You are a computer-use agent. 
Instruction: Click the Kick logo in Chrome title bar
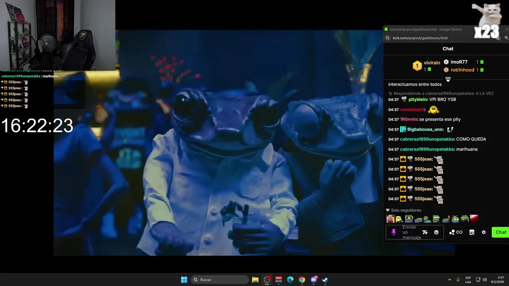(386, 29)
